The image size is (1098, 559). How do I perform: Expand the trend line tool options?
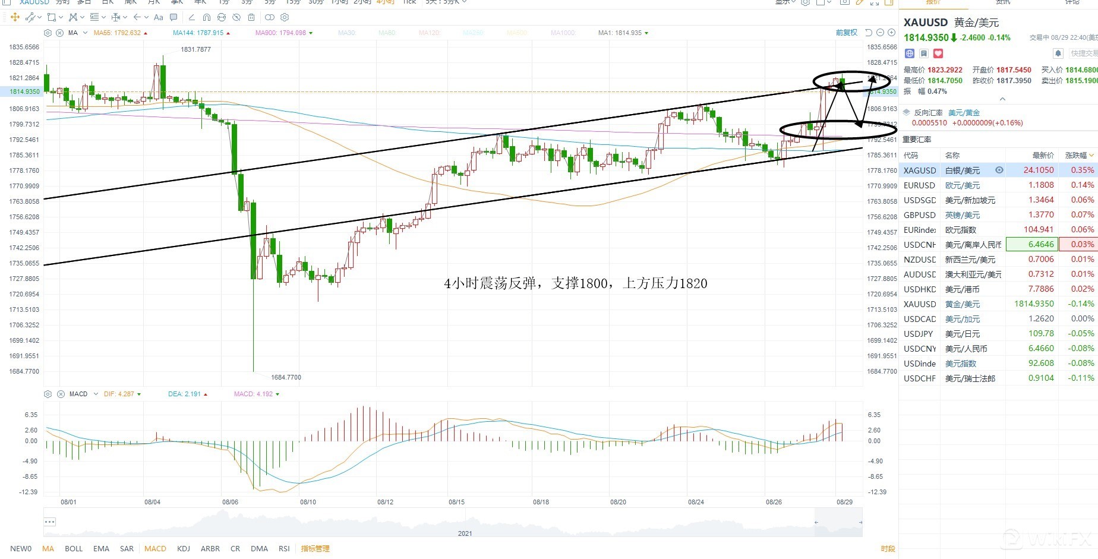(39, 17)
